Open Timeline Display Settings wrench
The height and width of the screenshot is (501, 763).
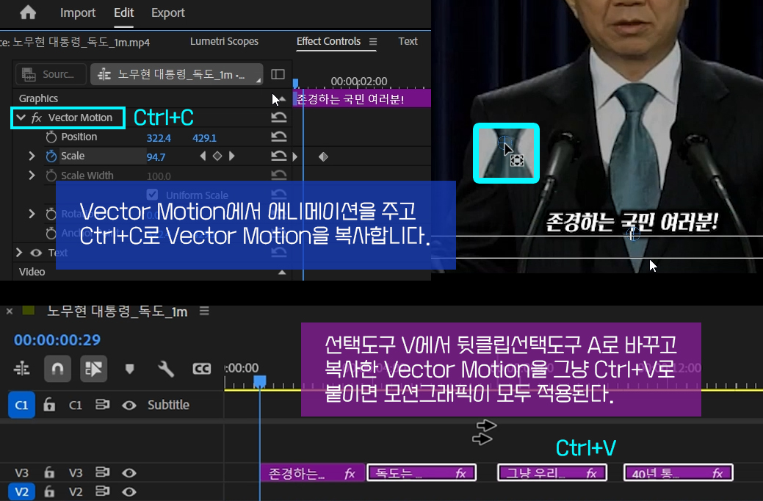click(165, 369)
